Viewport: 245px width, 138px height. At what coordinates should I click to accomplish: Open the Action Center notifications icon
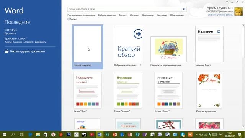(240, 135)
